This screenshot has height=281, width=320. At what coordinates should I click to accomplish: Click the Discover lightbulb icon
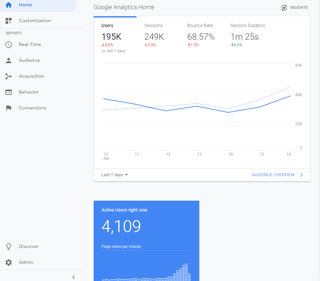tap(9, 246)
